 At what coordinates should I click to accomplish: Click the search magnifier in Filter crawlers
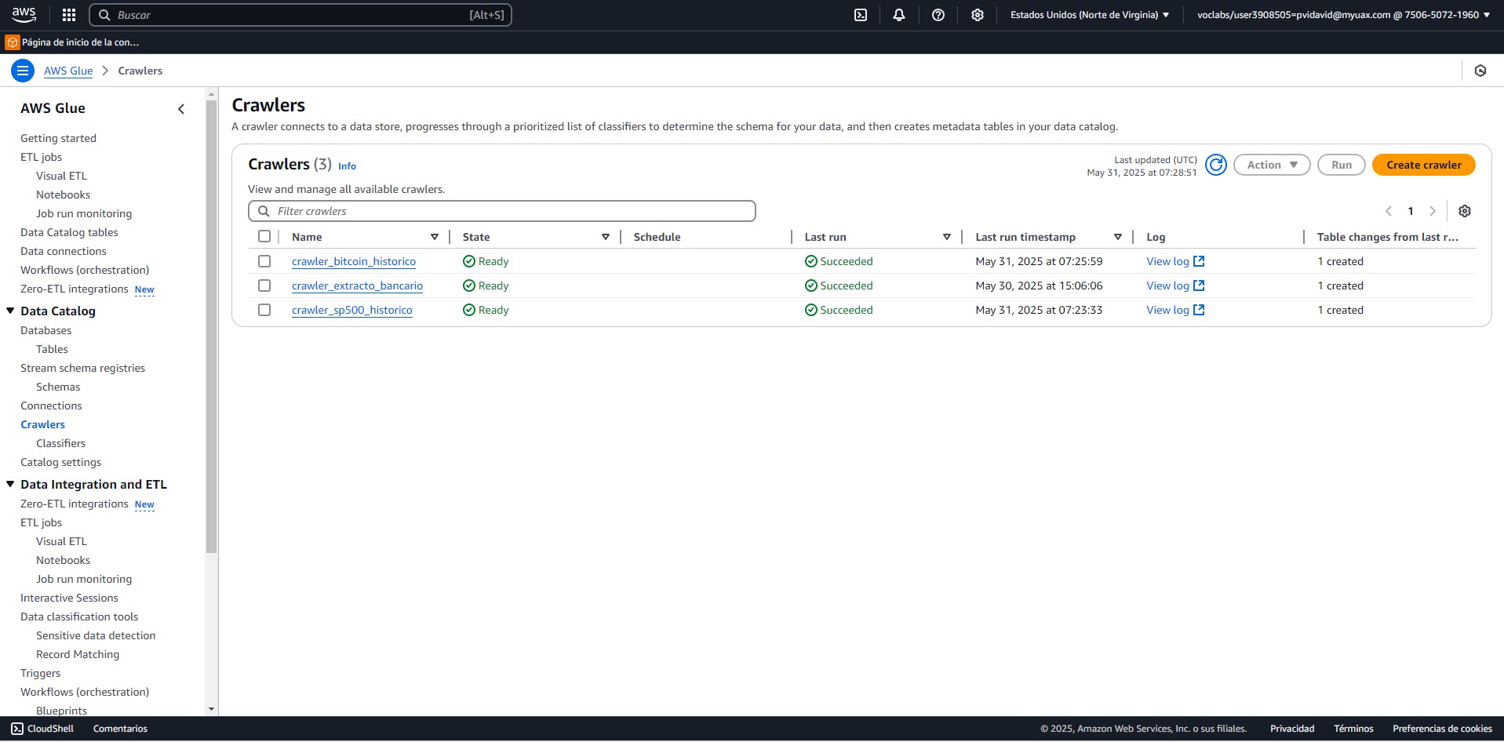pyautogui.click(x=264, y=211)
